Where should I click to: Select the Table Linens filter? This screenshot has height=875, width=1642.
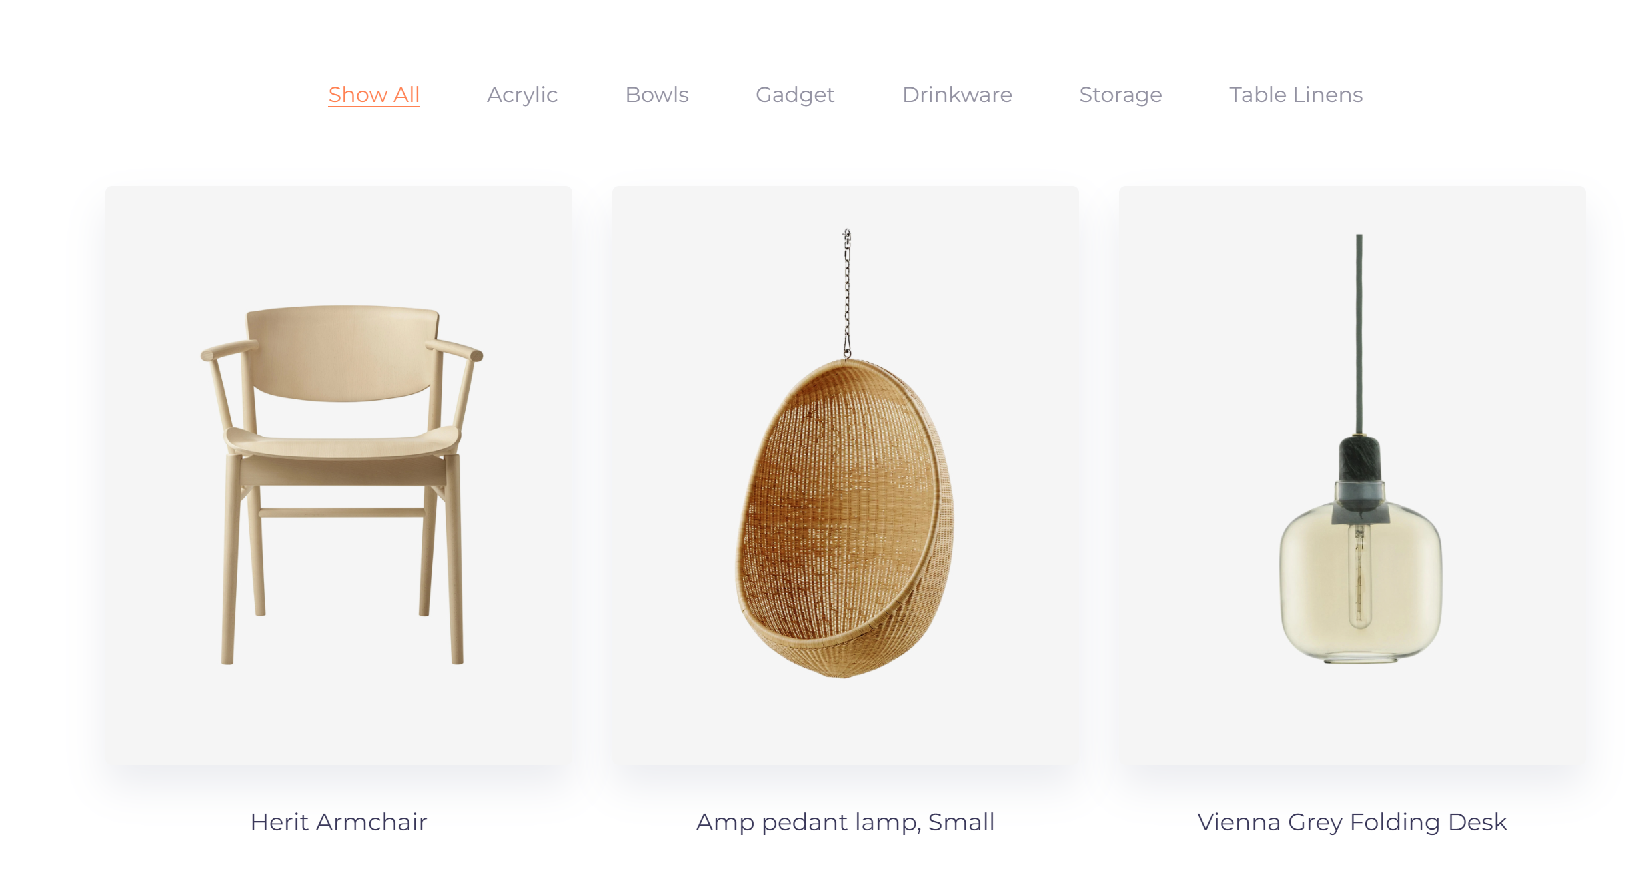[x=1296, y=95]
